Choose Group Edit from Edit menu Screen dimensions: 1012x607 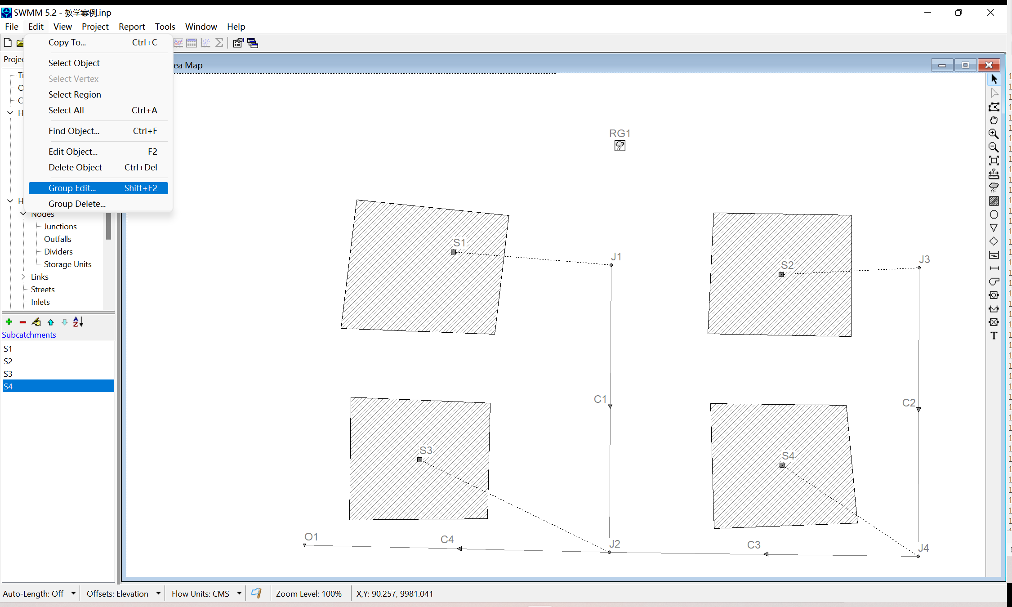98,188
